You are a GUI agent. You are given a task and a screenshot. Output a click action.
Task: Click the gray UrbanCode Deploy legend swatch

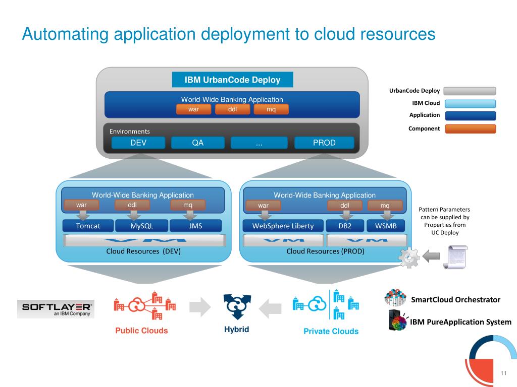[470, 91]
